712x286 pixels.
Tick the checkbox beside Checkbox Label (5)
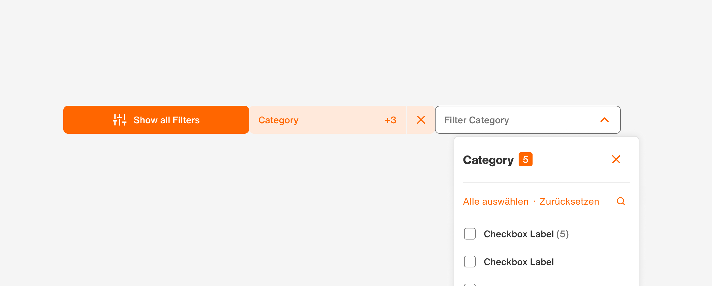pyautogui.click(x=470, y=234)
